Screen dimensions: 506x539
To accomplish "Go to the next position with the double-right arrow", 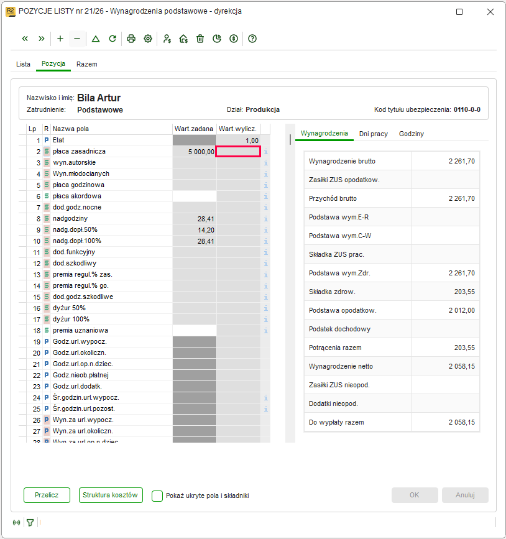I will (x=42, y=39).
